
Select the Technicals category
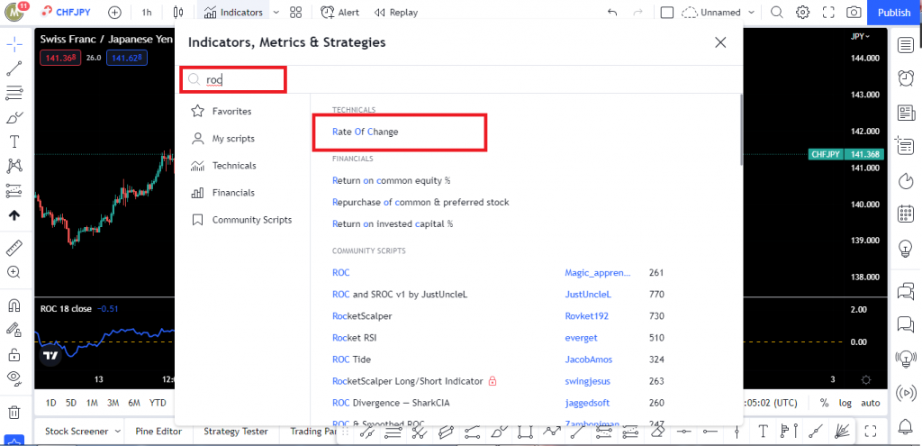click(x=234, y=166)
